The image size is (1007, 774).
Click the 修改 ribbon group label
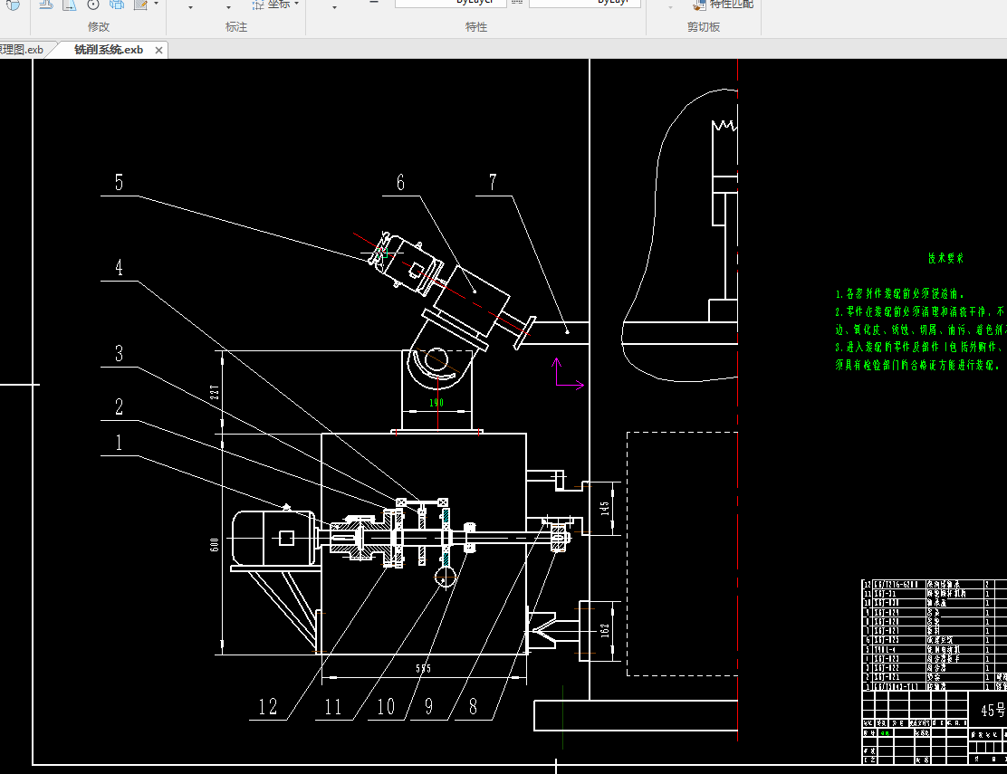click(99, 27)
